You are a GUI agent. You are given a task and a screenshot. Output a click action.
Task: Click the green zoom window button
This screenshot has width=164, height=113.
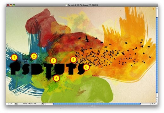(14, 5)
